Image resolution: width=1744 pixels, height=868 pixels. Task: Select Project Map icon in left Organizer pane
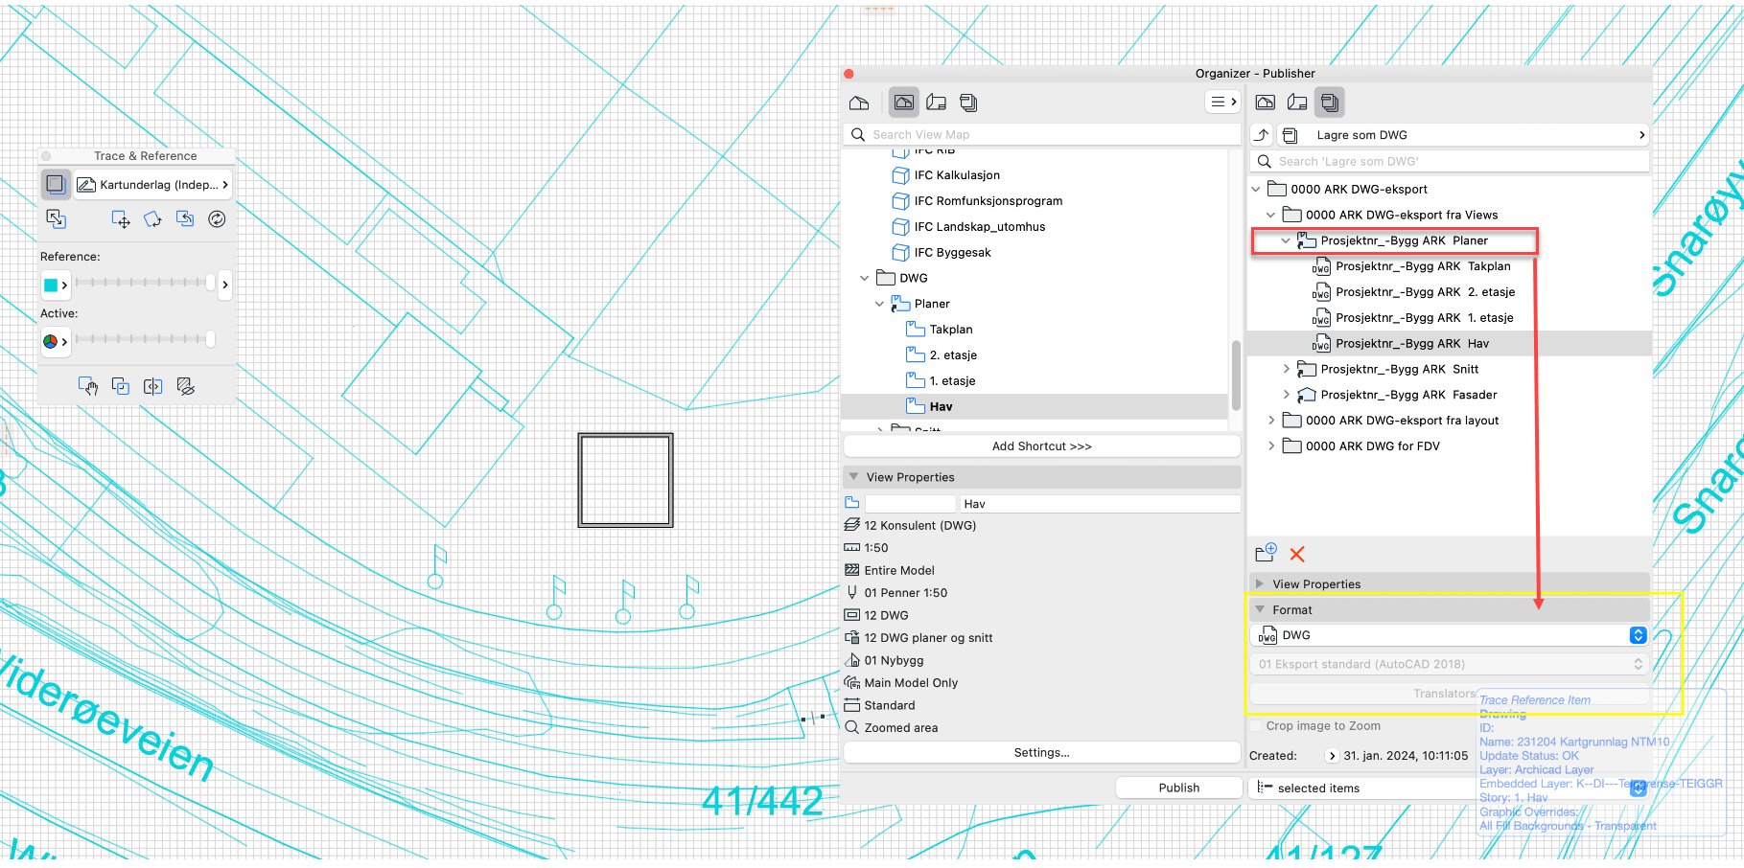859,103
